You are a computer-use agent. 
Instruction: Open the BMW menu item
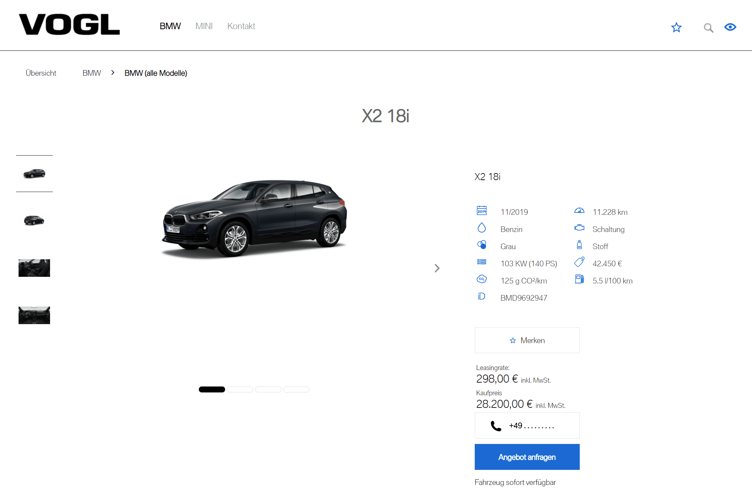170,26
